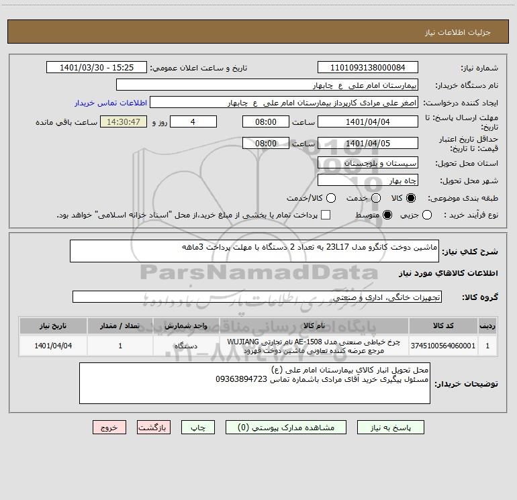Click the page title جزئیات اطلاعات نیاز
The image size is (517, 500).
coord(457,32)
